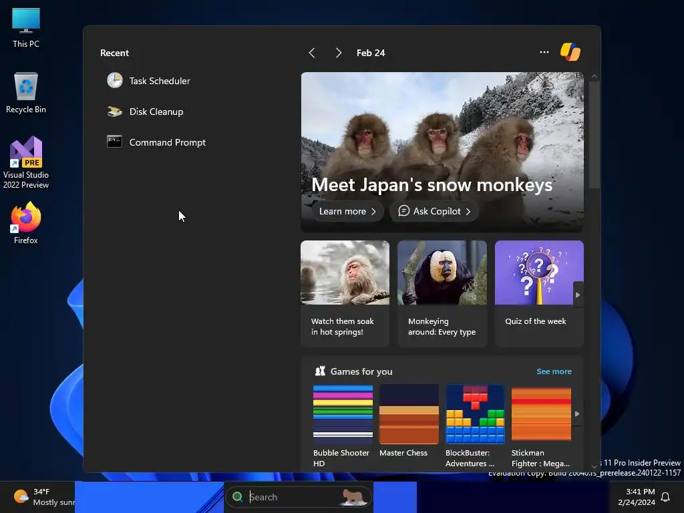Open the Meet Japan's snow monkeys image
Viewport: 684px width, 513px height.
click(442, 152)
